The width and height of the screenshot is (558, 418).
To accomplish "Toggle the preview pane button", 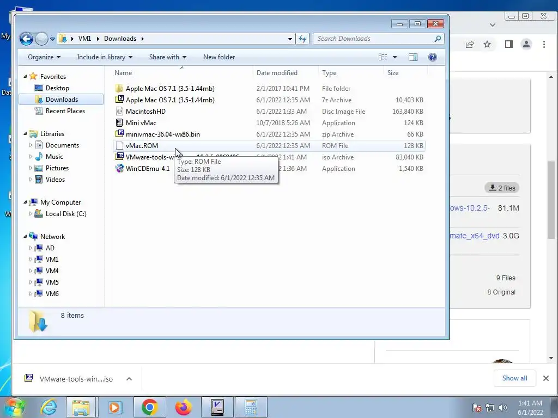I will point(413,57).
